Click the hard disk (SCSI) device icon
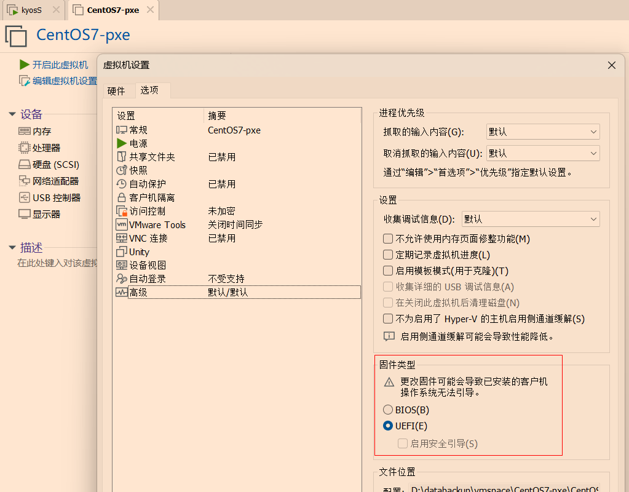This screenshot has width=629, height=492. point(25,165)
